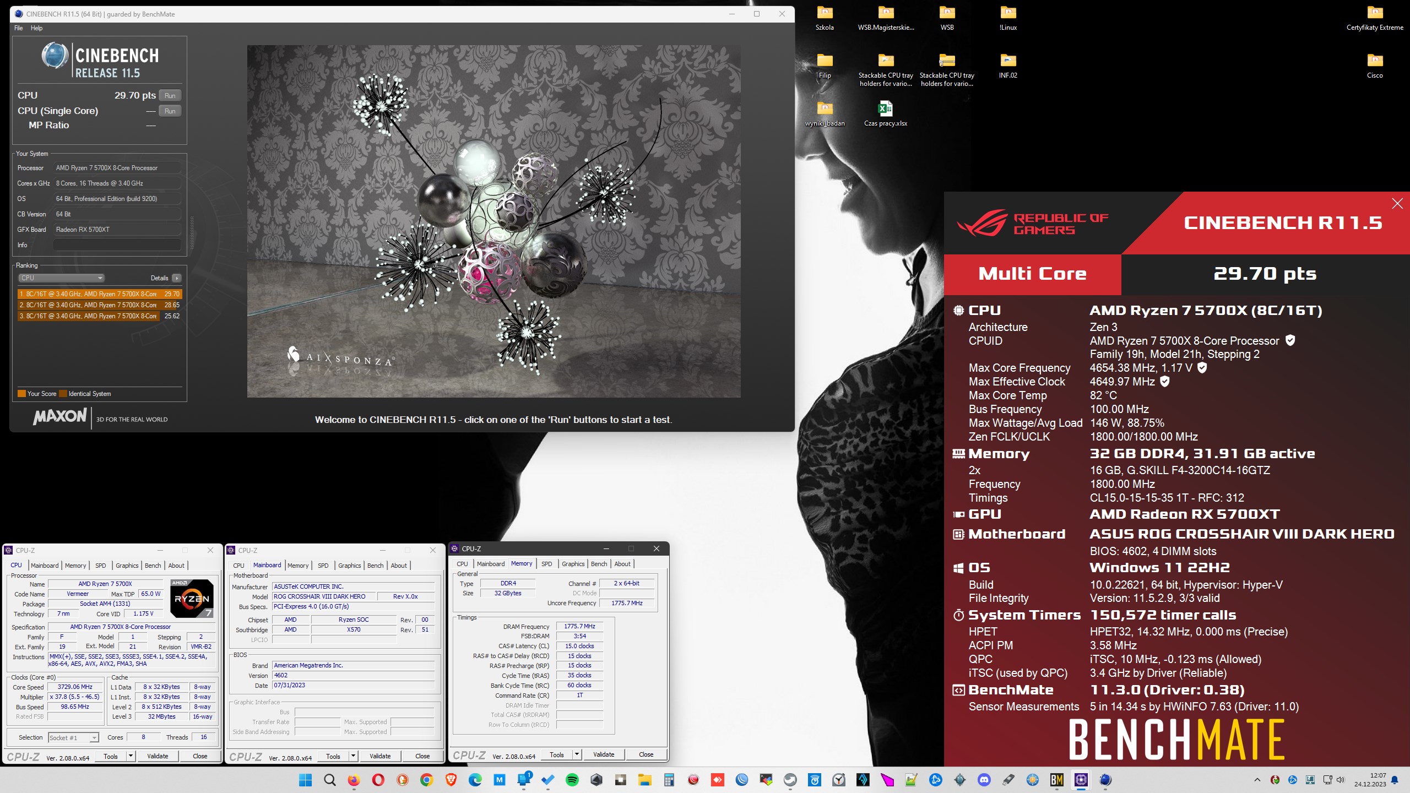The width and height of the screenshot is (1410, 793).
Task: Launch Microsoft Edge from the taskbar
Action: (x=475, y=780)
